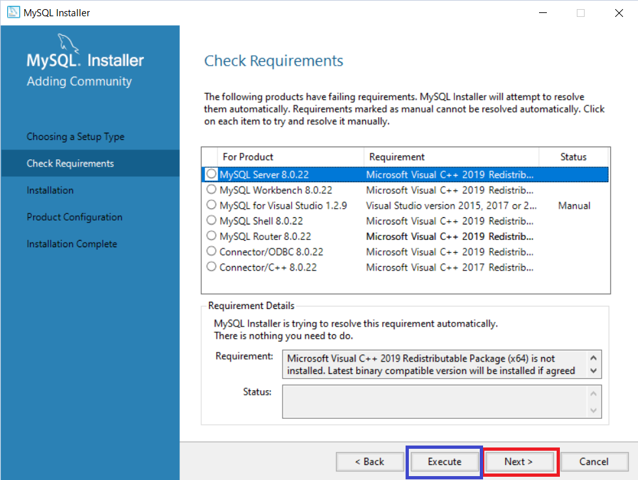Click the Back button
Viewport: 638px width, 480px height.
pos(370,462)
